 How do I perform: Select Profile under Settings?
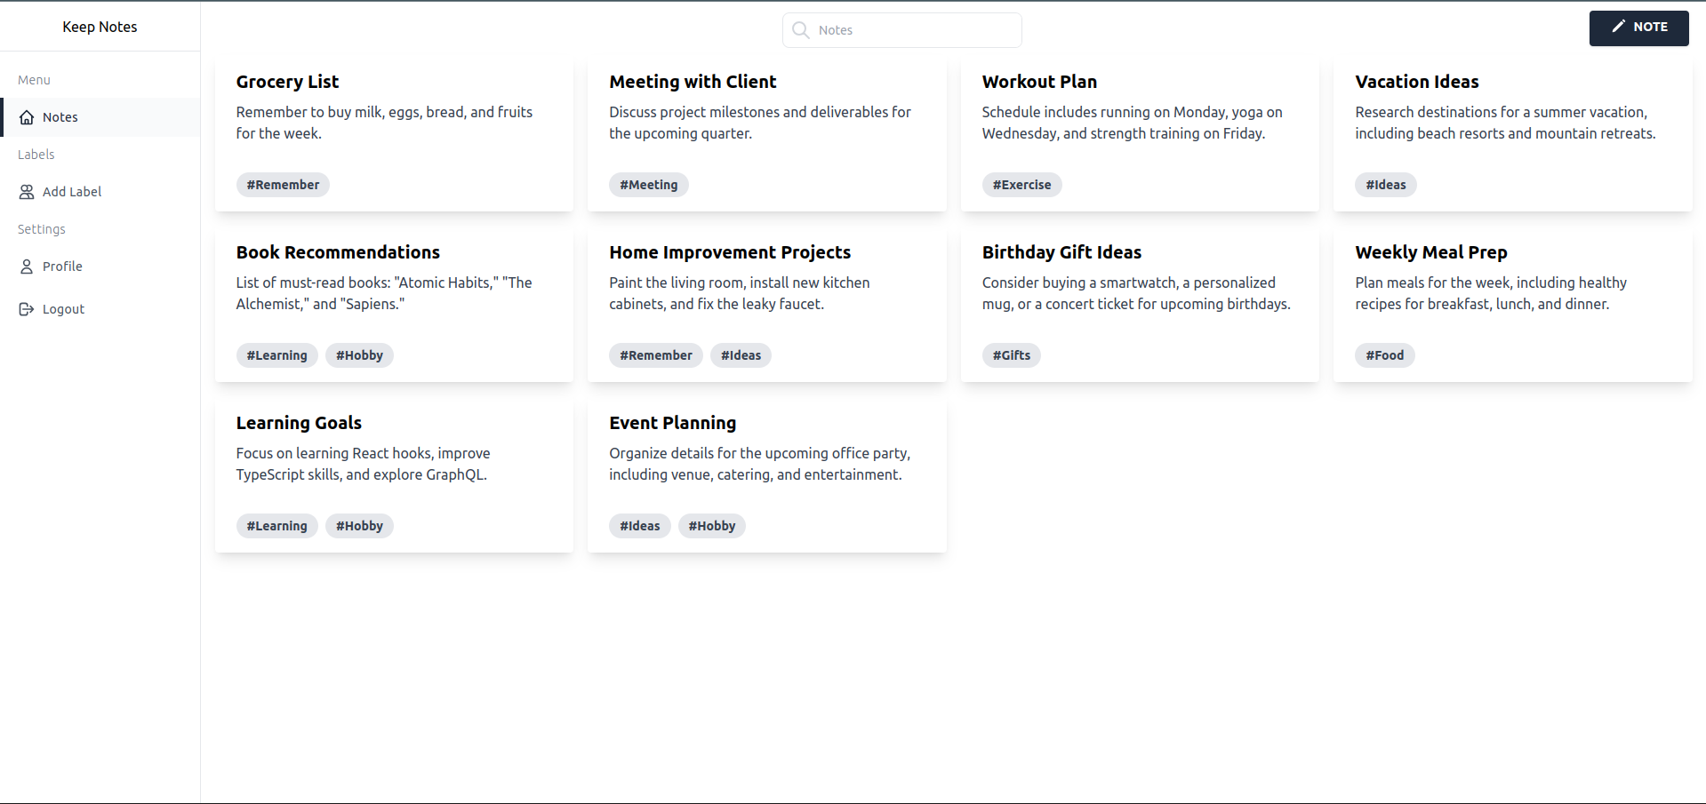[63, 266]
